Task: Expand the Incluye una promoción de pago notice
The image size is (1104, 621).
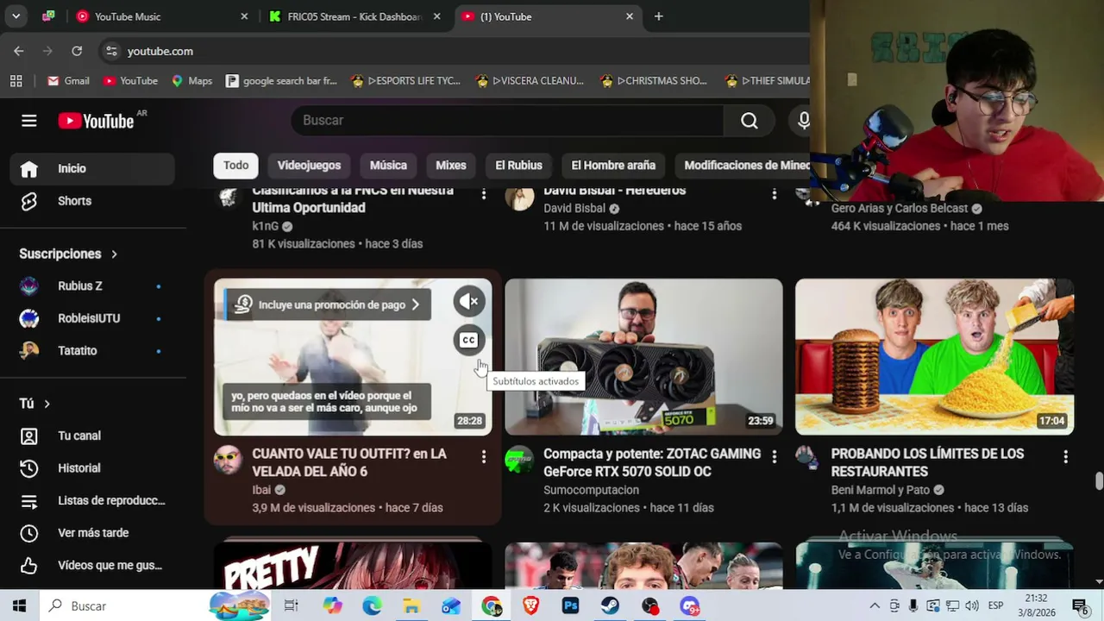Action: [328, 304]
